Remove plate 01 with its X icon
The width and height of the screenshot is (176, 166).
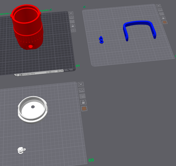click(71, 13)
